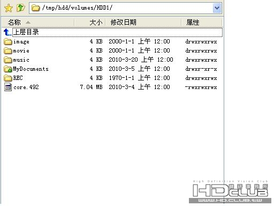
Task: Click the 2000-1-1 date of movie
Action: pyautogui.click(x=139, y=50)
